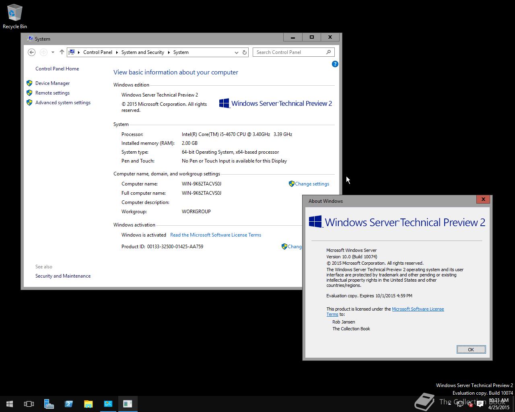Click the Windows is activated text
Screen dimensions: 515x412
coord(144,235)
